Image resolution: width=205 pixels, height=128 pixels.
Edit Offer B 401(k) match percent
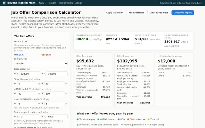(x=54, y=94)
